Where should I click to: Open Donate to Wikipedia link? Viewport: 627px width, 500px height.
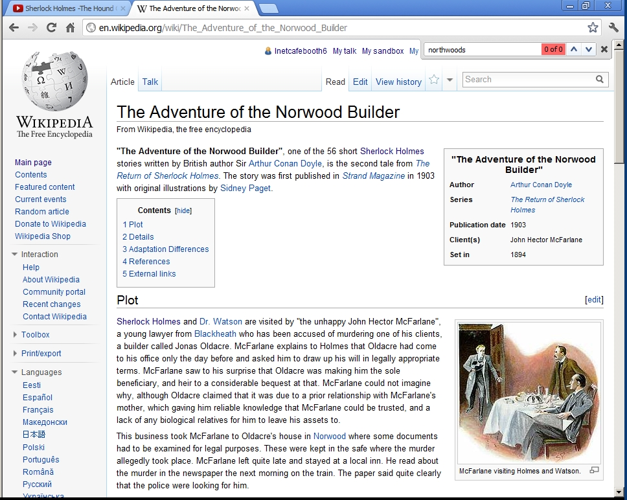pyautogui.click(x=51, y=224)
